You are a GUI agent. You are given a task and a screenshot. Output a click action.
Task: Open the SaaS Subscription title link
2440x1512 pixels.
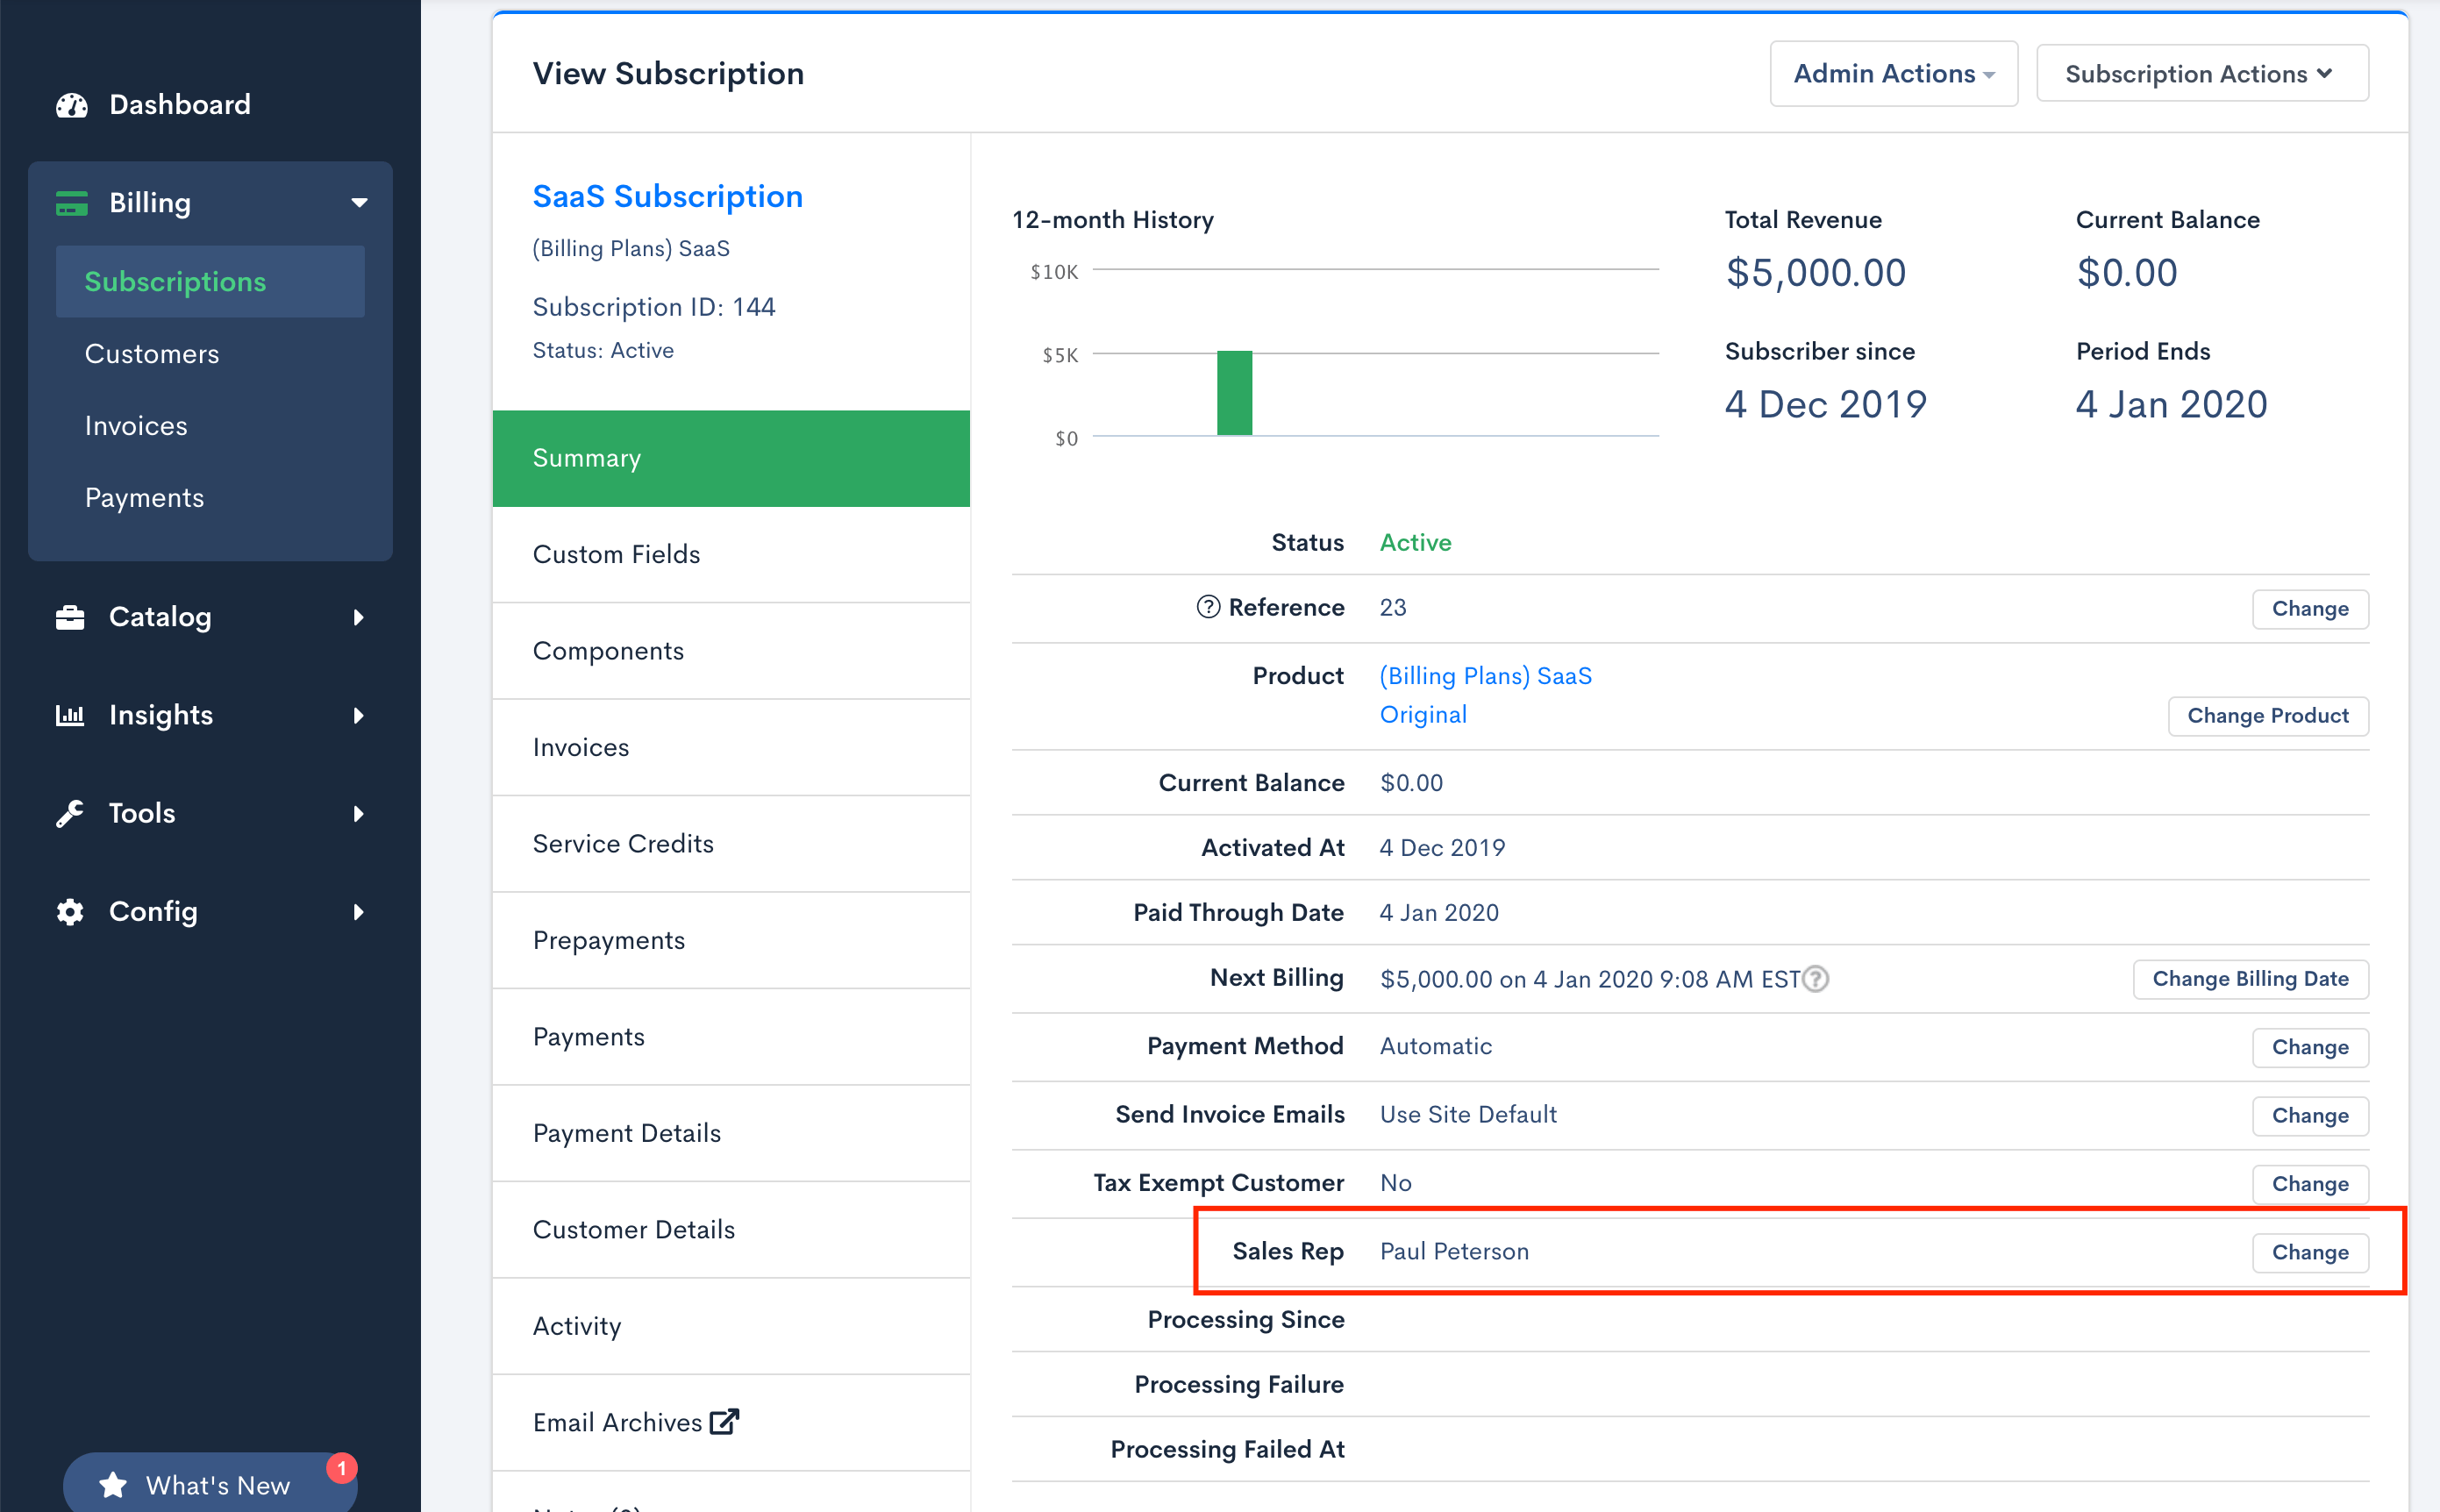[667, 196]
